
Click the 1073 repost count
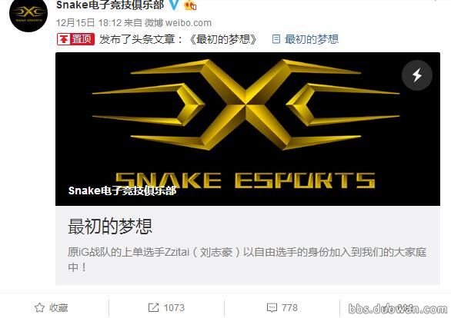174,308
